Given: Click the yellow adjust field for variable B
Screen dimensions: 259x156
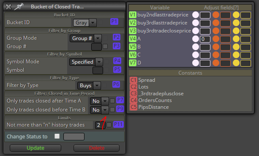Looking at the screenshot, I should click(x=246, y=47).
